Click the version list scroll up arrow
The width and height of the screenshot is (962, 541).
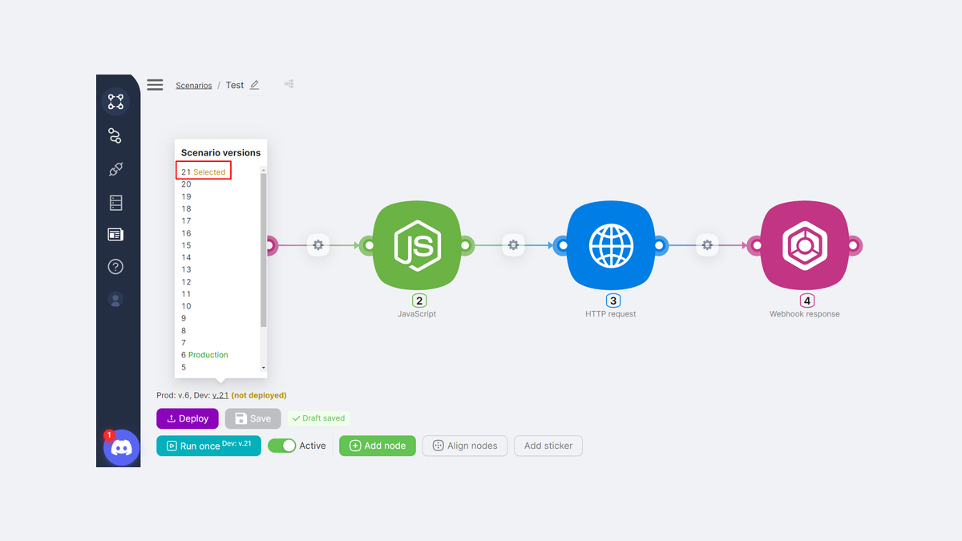pyautogui.click(x=263, y=170)
